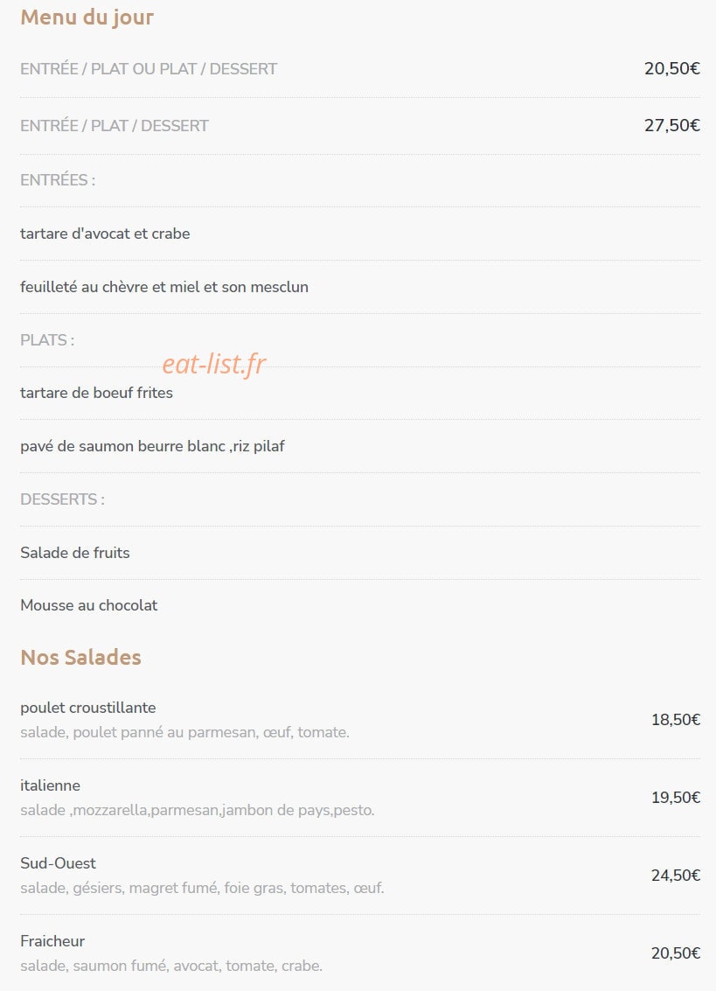Image resolution: width=716 pixels, height=991 pixels.
Task: Choose feuilleté au chèvre et miel
Action: tap(164, 287)
